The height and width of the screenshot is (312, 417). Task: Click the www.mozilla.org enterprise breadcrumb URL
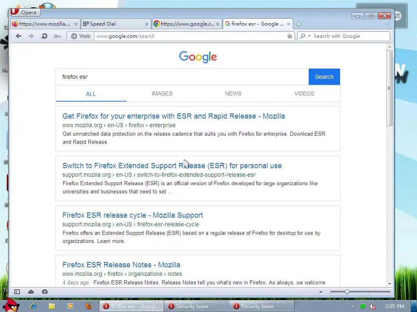pos(119,125)
